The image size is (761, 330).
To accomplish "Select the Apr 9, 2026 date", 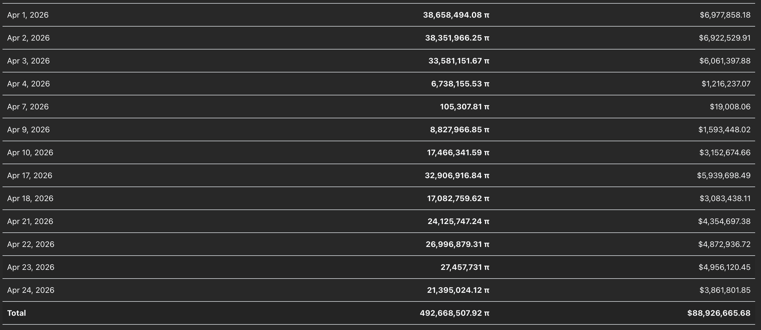I will click(28, 130).
